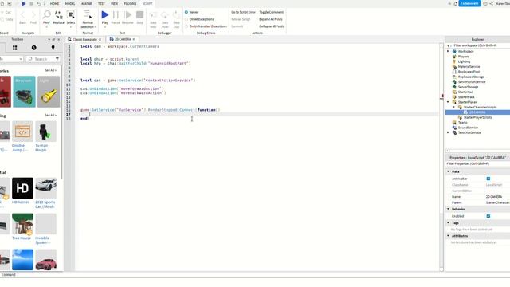Collapse the Tags section in Properties
510x287 pixels.
coord(448,223)
